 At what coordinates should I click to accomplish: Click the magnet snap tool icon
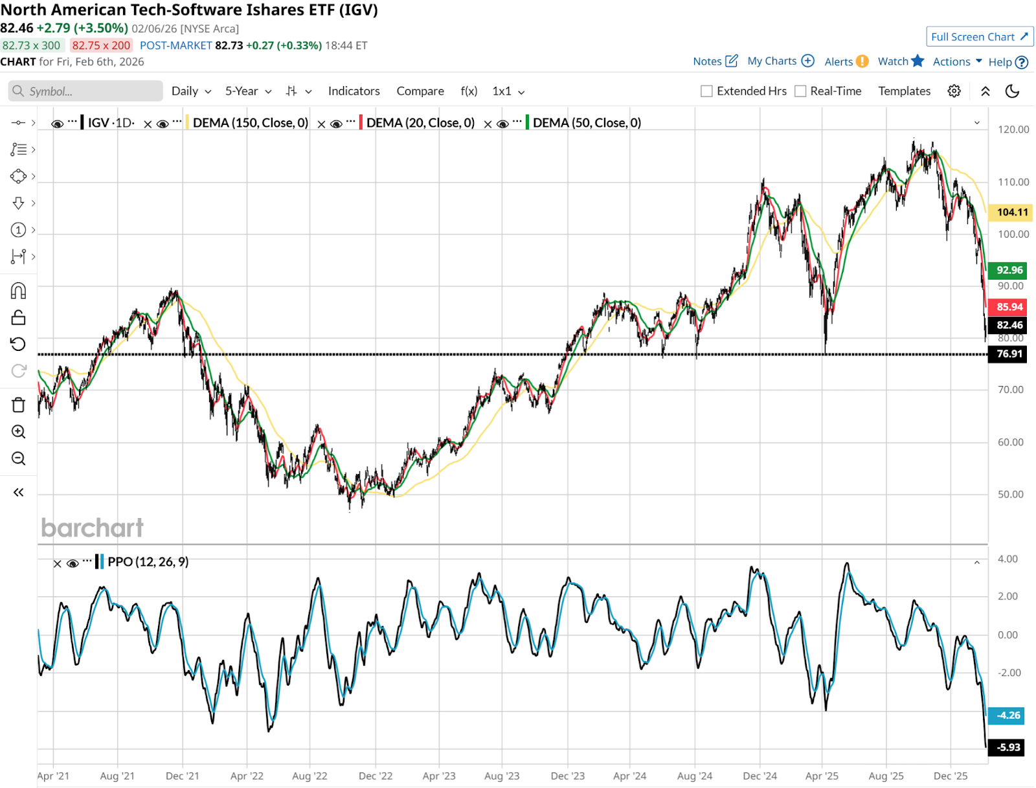18,291
